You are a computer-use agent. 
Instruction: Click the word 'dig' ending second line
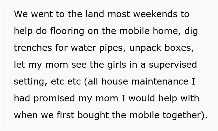[x=191, y=32]
